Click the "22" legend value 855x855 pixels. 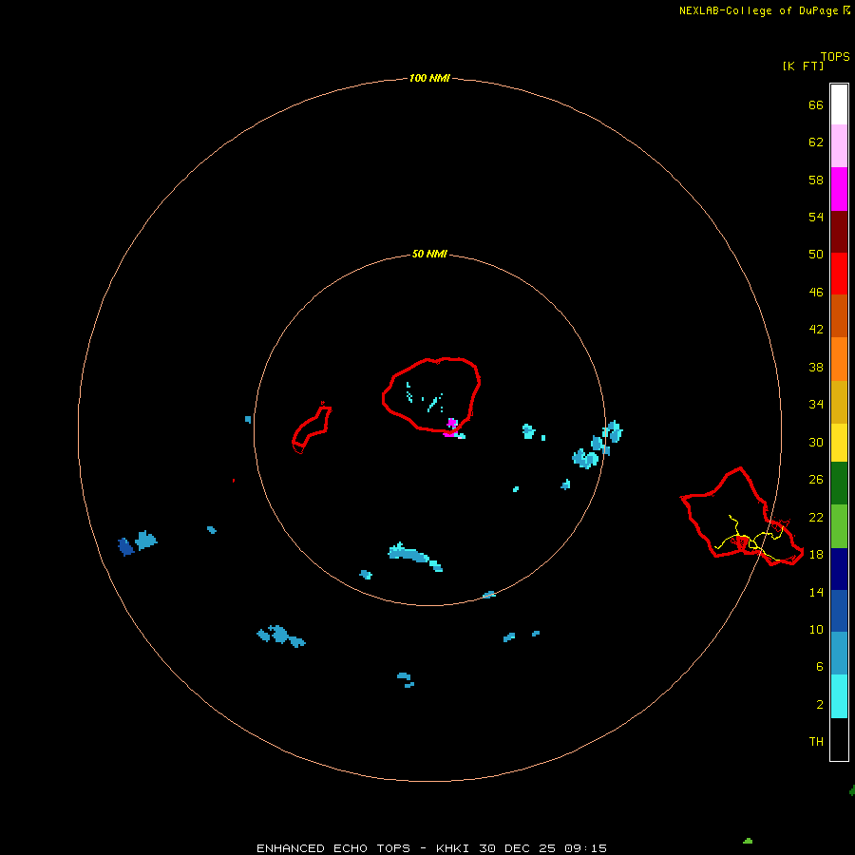[x=816, y=517]
